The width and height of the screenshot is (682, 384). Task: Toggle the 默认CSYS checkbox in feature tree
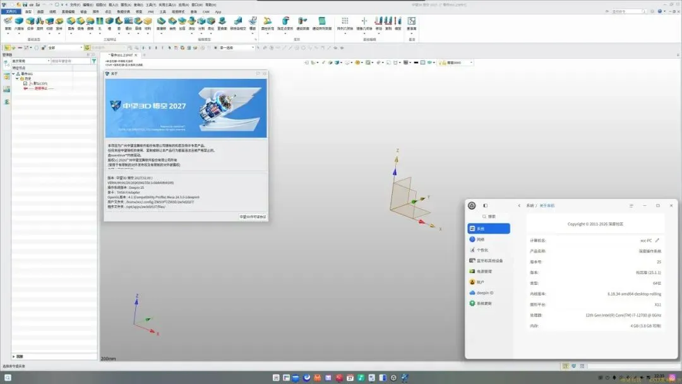pos(25,83)
